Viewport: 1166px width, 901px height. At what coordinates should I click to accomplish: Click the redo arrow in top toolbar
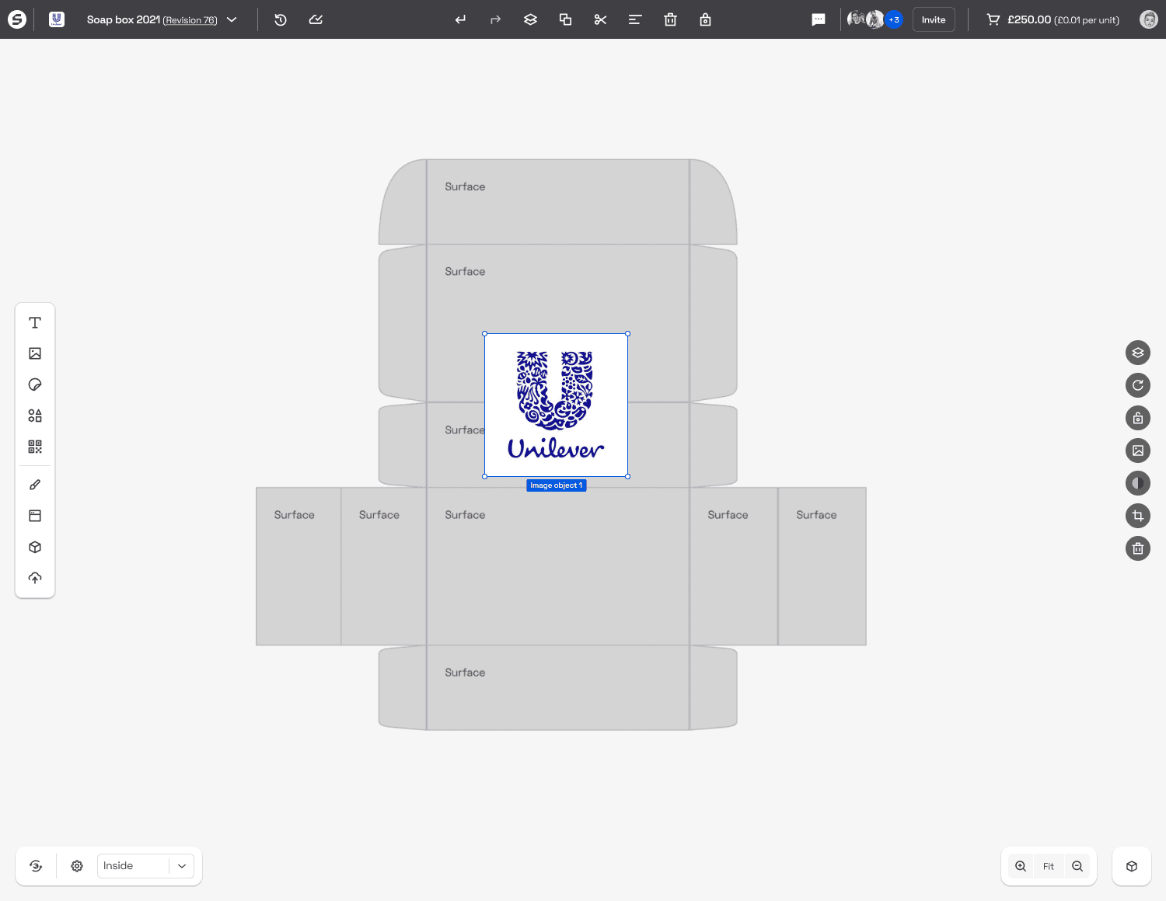[x=495, y=19]
